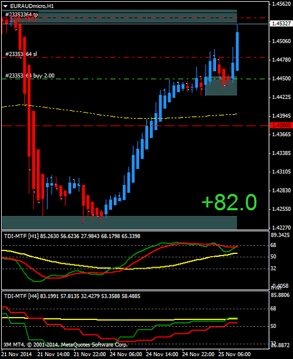Click price axis value 1.44500
This screenshot has height=359, width=293.
(282, 79)
